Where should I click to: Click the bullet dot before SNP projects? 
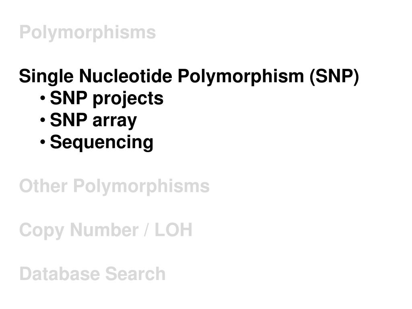tap(43, 99)
